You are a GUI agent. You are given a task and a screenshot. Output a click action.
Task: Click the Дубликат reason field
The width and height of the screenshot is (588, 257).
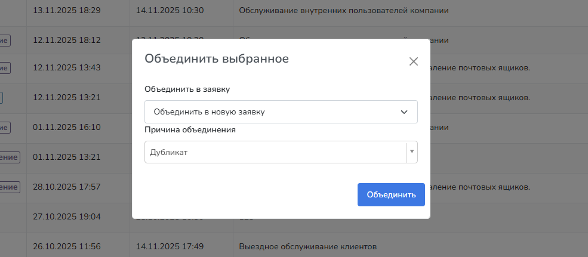275,152
